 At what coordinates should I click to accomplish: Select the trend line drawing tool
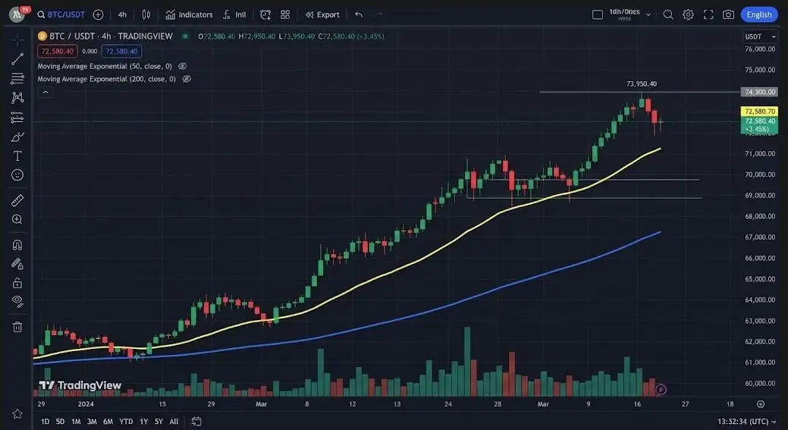point(17,58)
